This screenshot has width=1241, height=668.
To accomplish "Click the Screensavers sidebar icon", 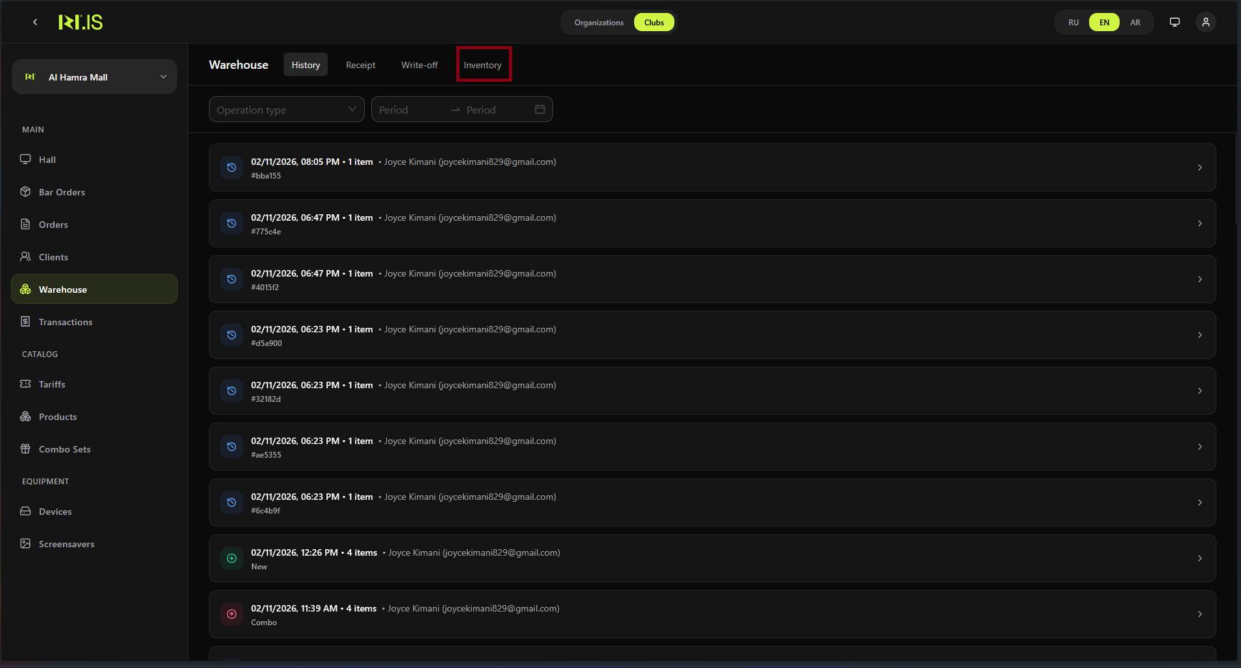I will pyautogui.click(x=25, y=543).
